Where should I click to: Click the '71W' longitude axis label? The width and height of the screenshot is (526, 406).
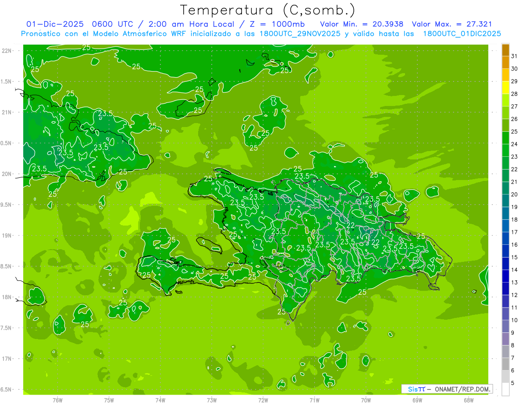point(314,400)
